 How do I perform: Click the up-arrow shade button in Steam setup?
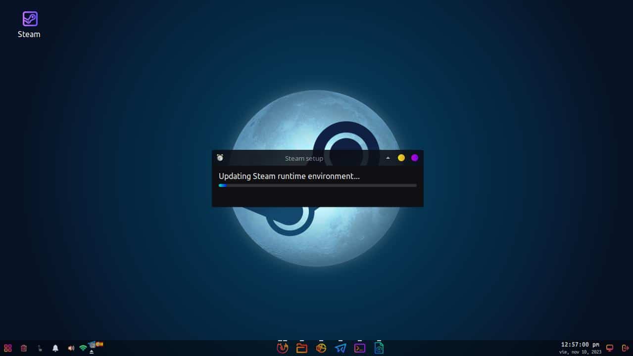[388, 158]
